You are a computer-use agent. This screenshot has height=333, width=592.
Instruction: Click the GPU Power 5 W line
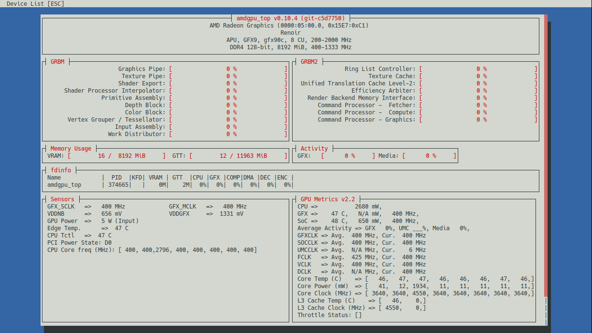tap(93, 221)
